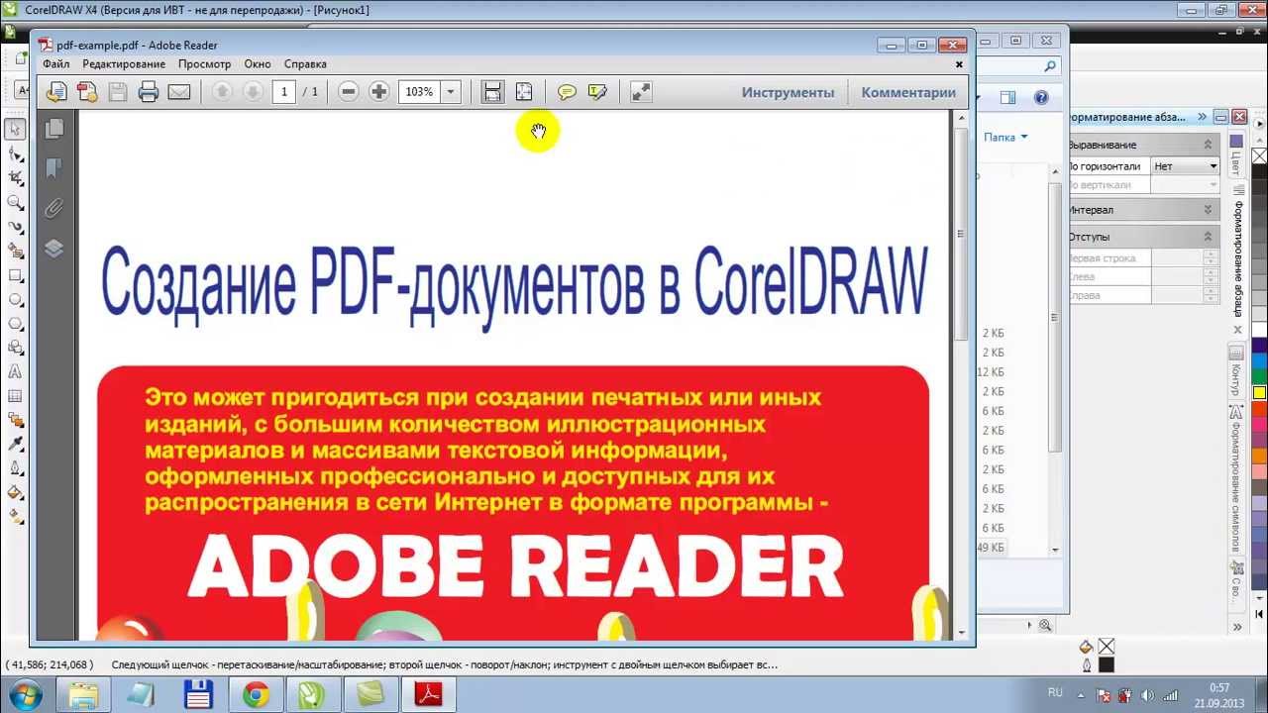Click the Explorer search magnifier icon
Viewport: 1268px width, 713px height.
(x=1050, y=66)
